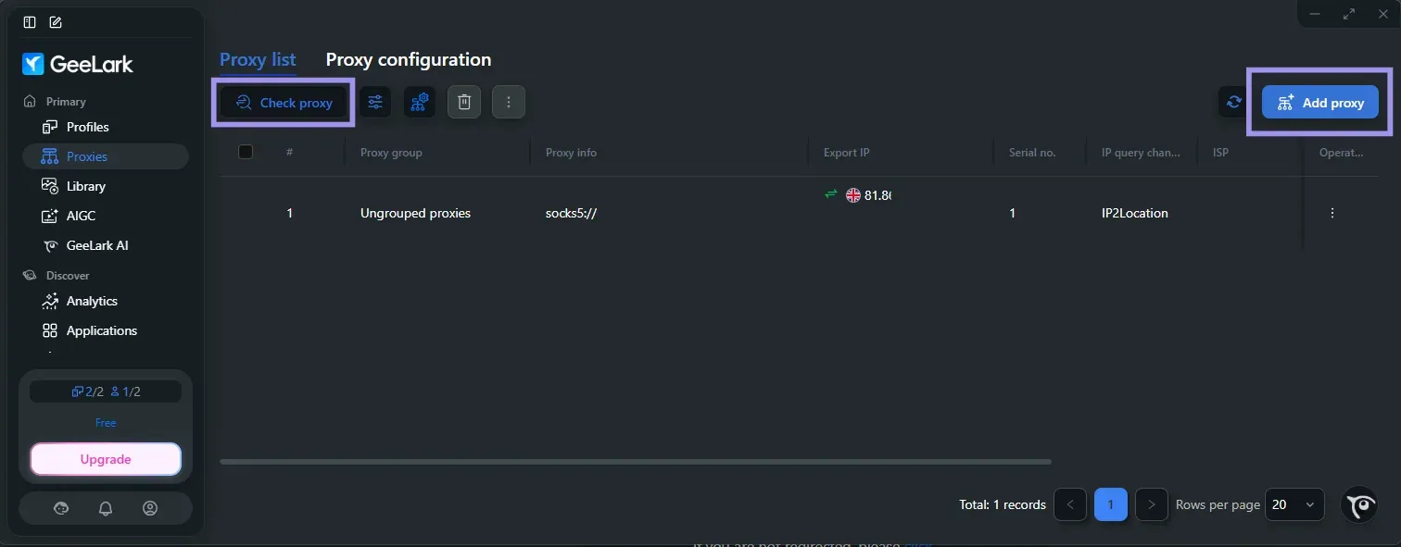Click the Ungrouped proxies cell
The height and width of the screenshot is (547, 1401).
coord(415,213)
